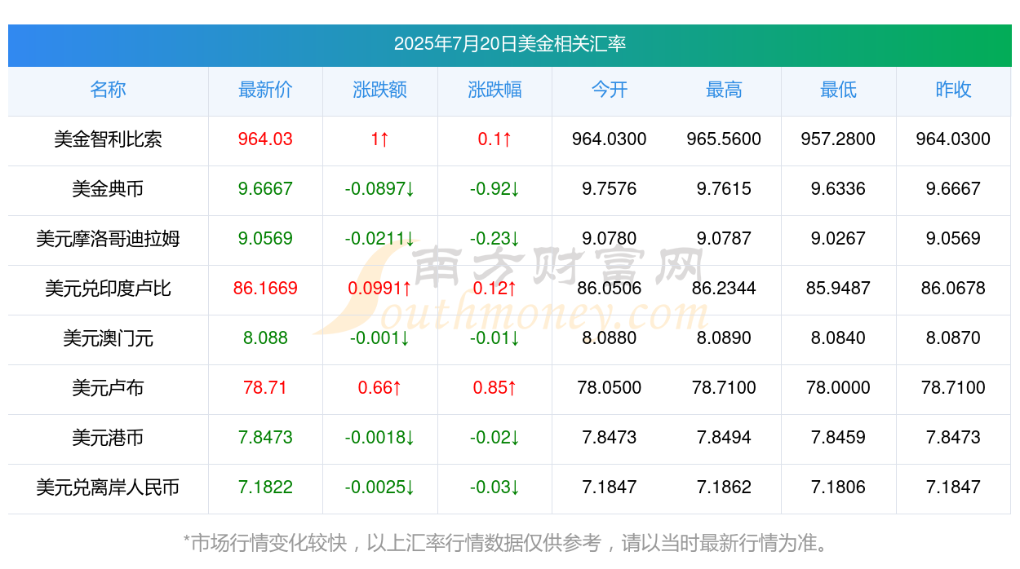
Task: Click latest price 964.03 in red
Action: pos(265,139)
